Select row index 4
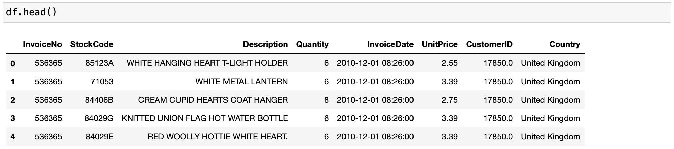Viewport: 674px width, 149px height. pos(13,137)
